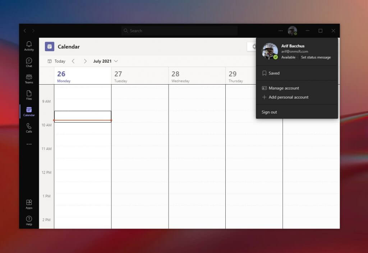Click the Arif Bacchus name
Image resolution: width=368 pixels, height=253 pixels.
(x=293, y=46)
